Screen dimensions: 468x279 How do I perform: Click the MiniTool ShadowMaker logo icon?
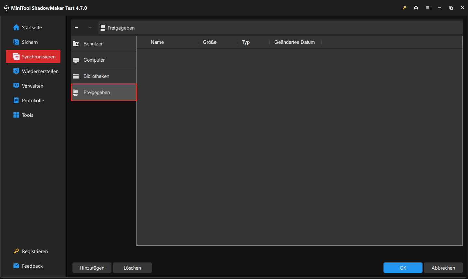6,8
